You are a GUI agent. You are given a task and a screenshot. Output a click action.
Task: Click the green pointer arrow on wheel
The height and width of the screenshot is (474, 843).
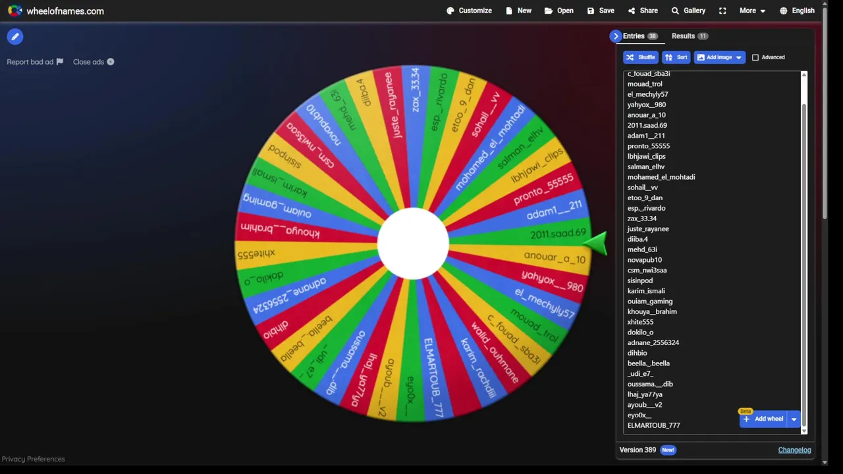595,242
